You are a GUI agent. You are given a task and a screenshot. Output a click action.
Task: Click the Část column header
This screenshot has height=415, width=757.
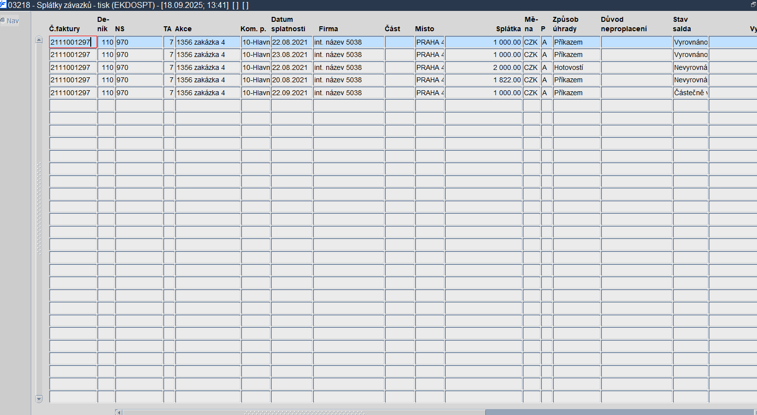click(392, 29)
